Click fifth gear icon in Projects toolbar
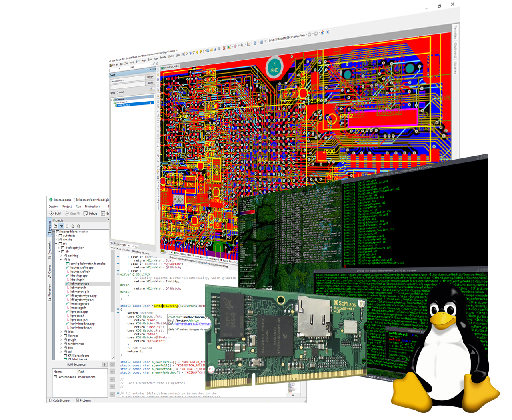Screen dimensions: 512x420 pos(78,226)
